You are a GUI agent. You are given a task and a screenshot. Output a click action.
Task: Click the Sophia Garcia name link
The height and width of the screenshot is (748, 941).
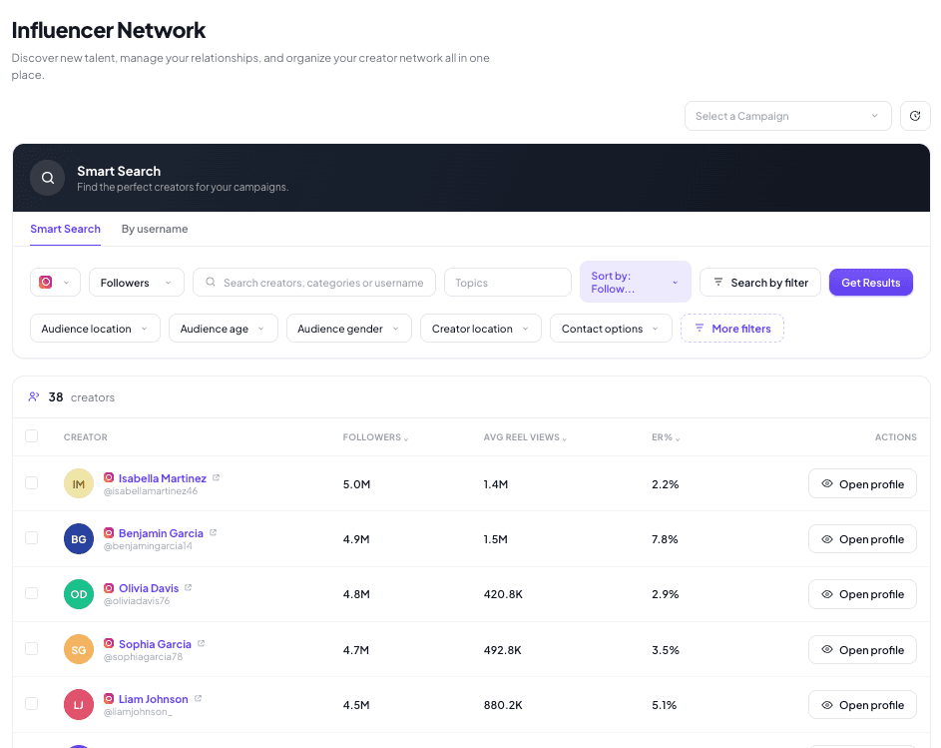pos(155,644)
